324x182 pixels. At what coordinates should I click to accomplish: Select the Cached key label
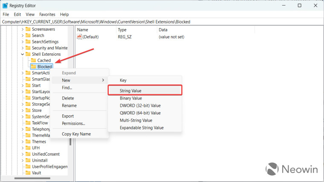click(44, 60)
